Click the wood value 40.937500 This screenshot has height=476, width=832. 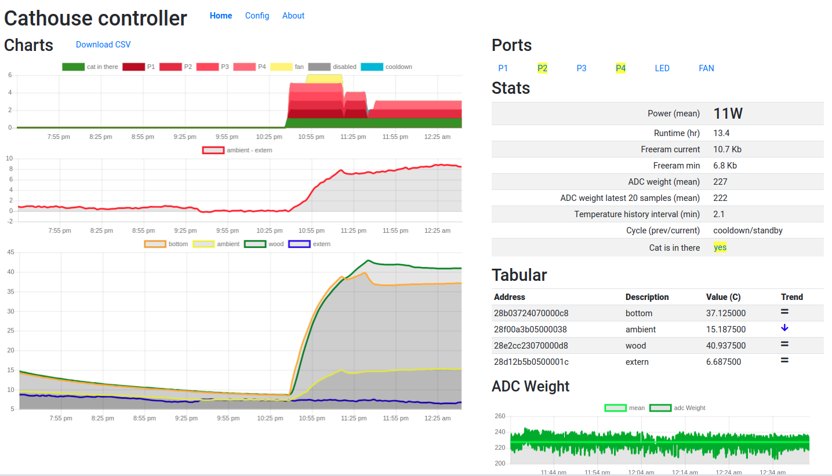click(726, 346)
